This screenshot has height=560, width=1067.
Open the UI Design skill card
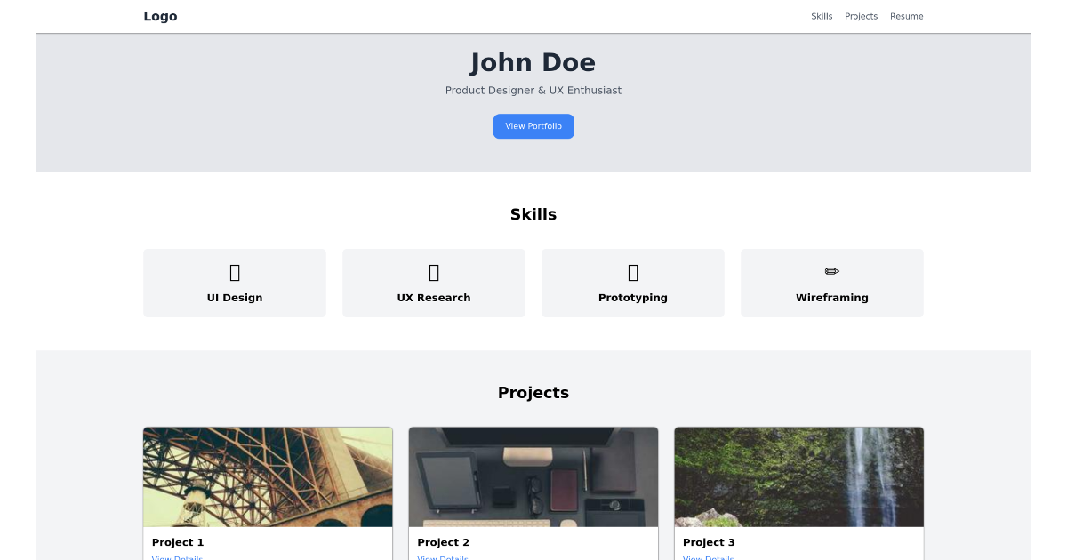click(x=234, y=283)
